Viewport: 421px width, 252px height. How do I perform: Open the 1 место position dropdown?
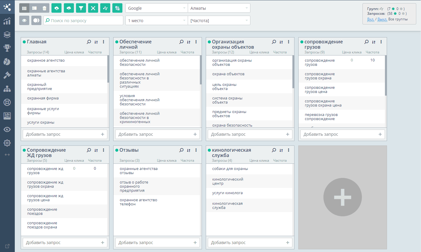tap(157, 20)
